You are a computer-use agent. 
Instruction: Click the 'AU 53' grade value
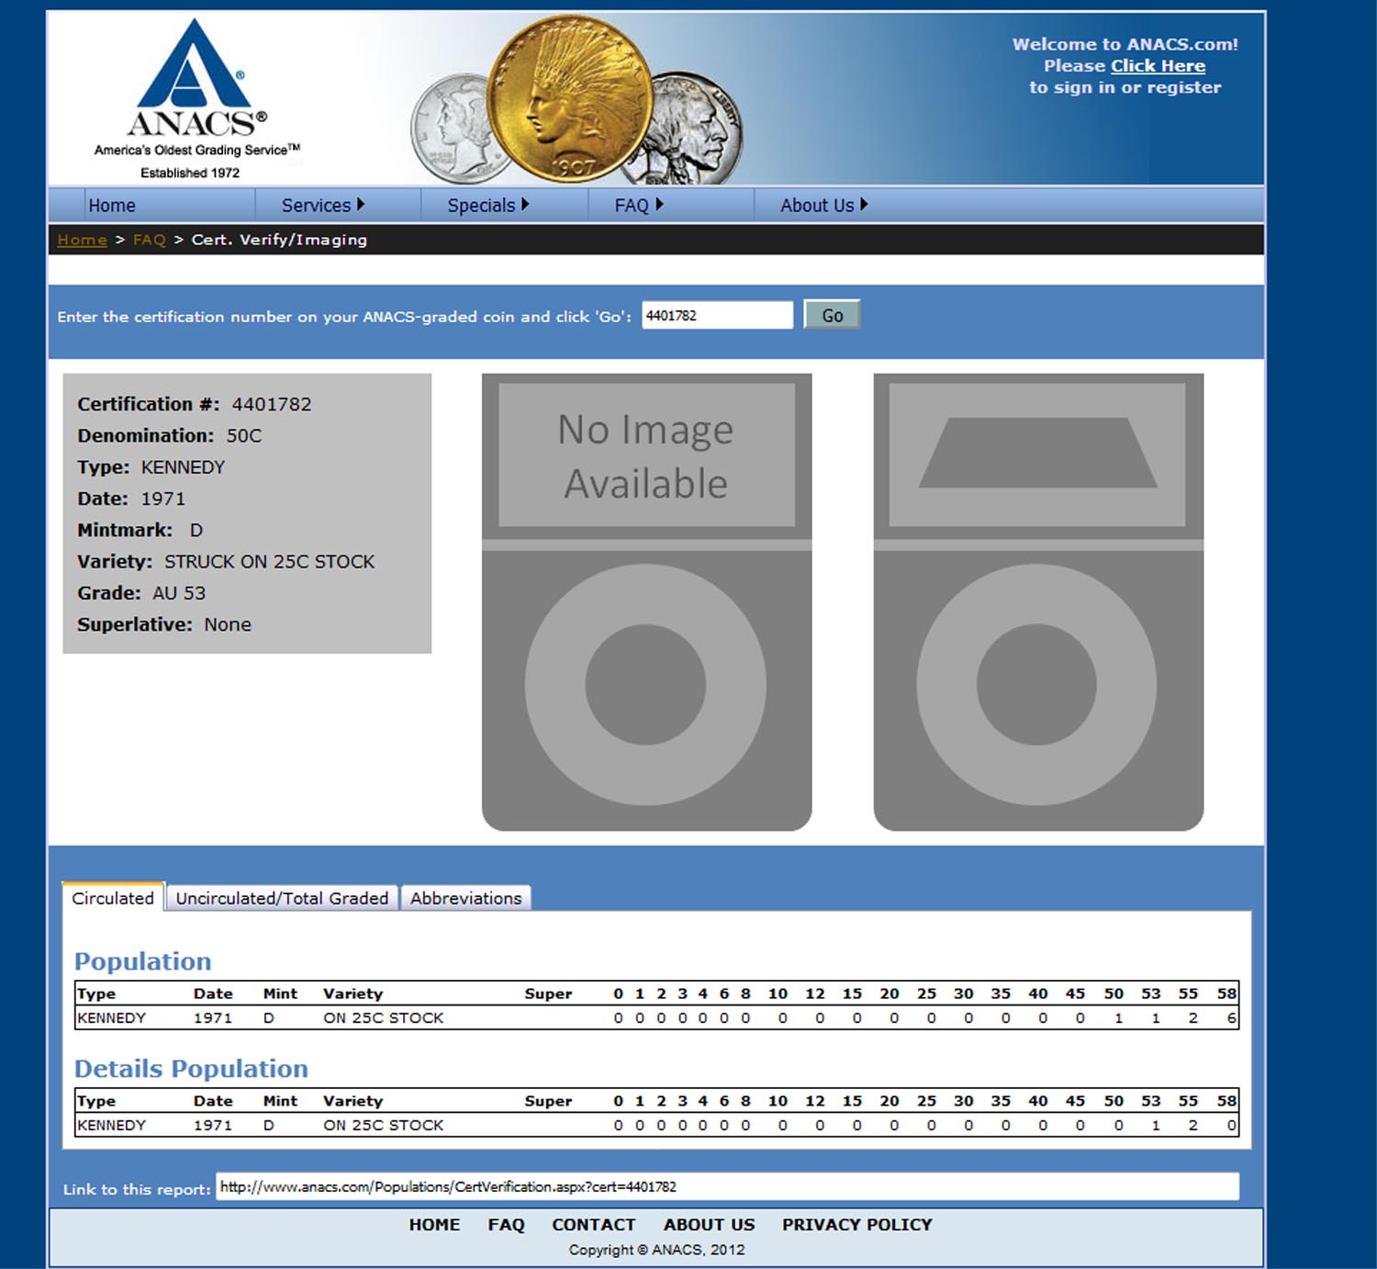tap(179, 593)
